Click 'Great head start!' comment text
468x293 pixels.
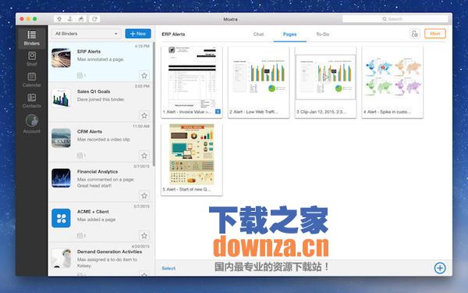pyautogui.click(x=94, y=186)
